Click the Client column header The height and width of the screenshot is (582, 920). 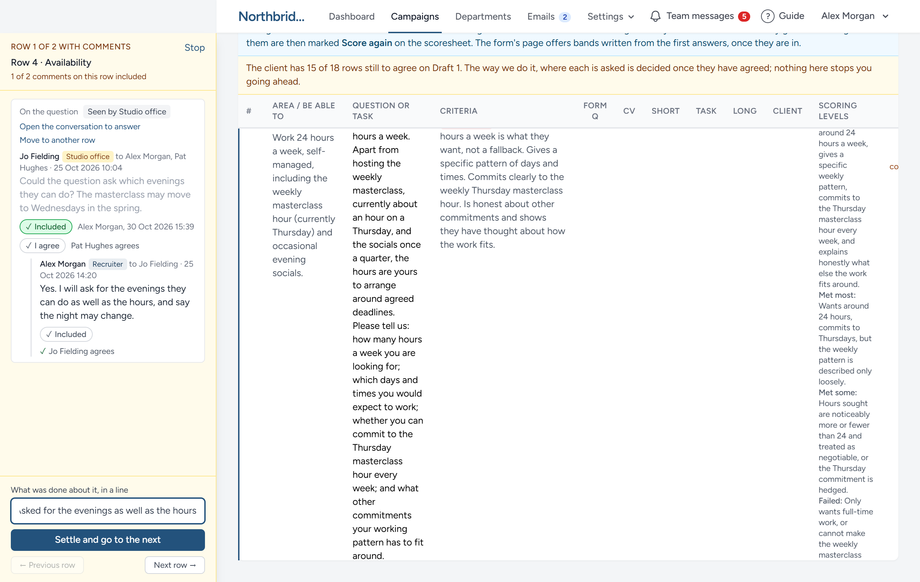[x=787, y=111]
